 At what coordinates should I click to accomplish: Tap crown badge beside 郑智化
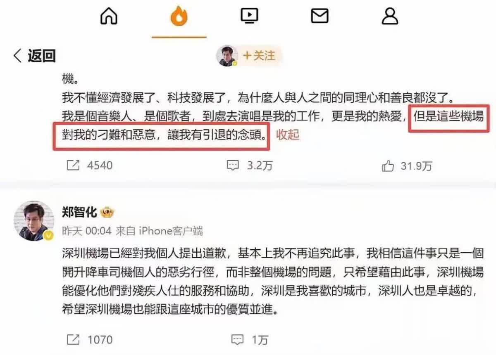(107, 213)
